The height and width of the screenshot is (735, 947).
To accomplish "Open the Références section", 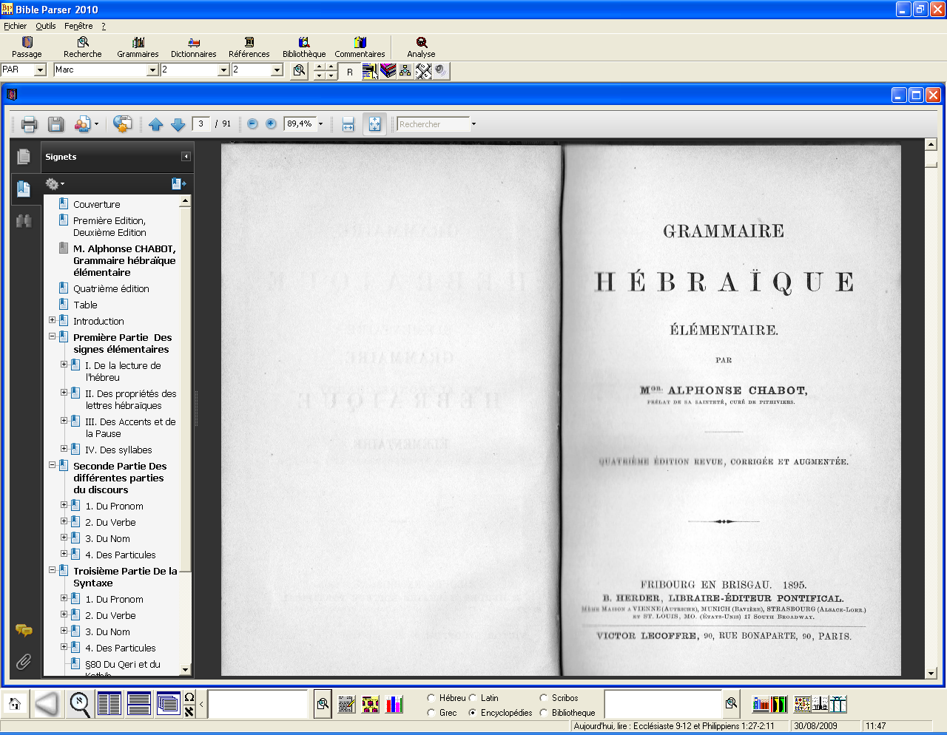I will coord(249,47).
